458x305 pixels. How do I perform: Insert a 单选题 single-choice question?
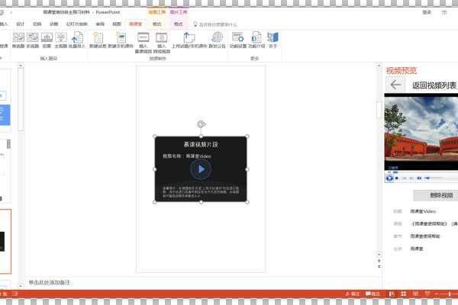[18, 40]
